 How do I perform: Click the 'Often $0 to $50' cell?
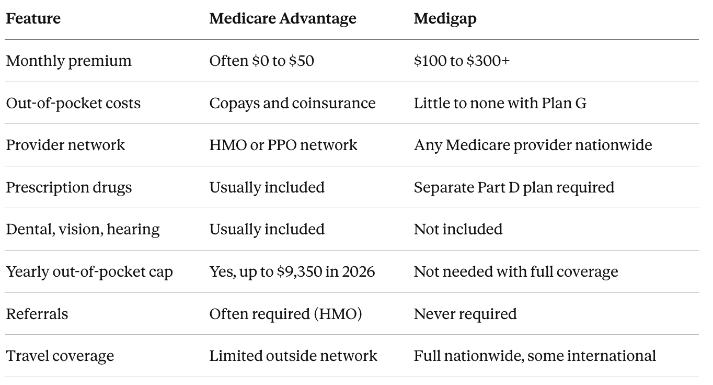(262, 61)
